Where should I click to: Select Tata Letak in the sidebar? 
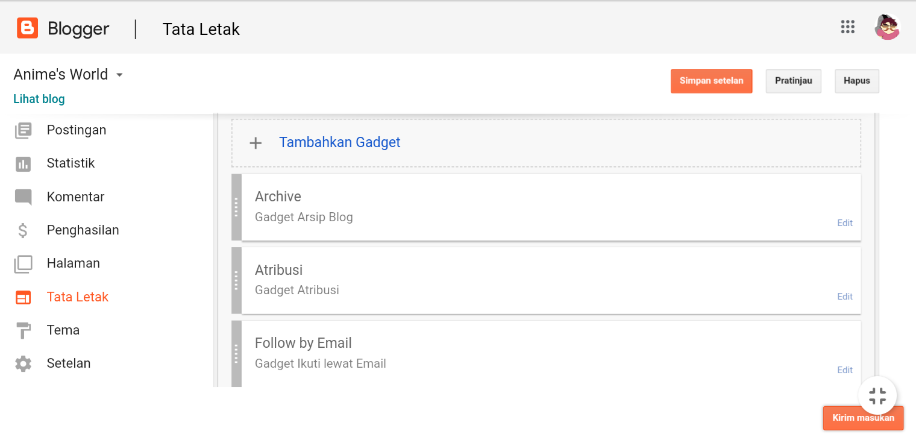click(77, 297)
